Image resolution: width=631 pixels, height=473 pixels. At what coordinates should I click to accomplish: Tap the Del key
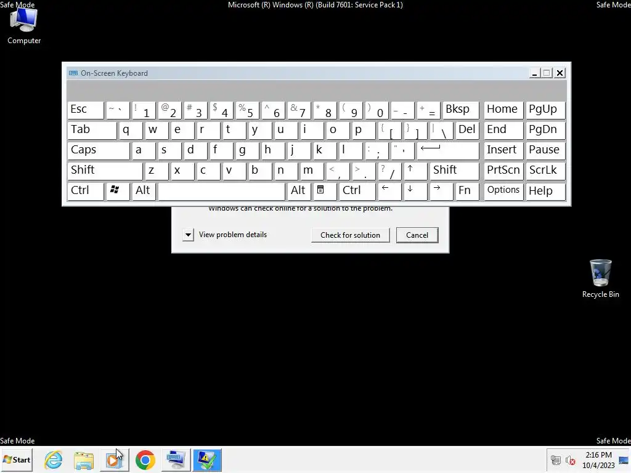click(467, 130)
